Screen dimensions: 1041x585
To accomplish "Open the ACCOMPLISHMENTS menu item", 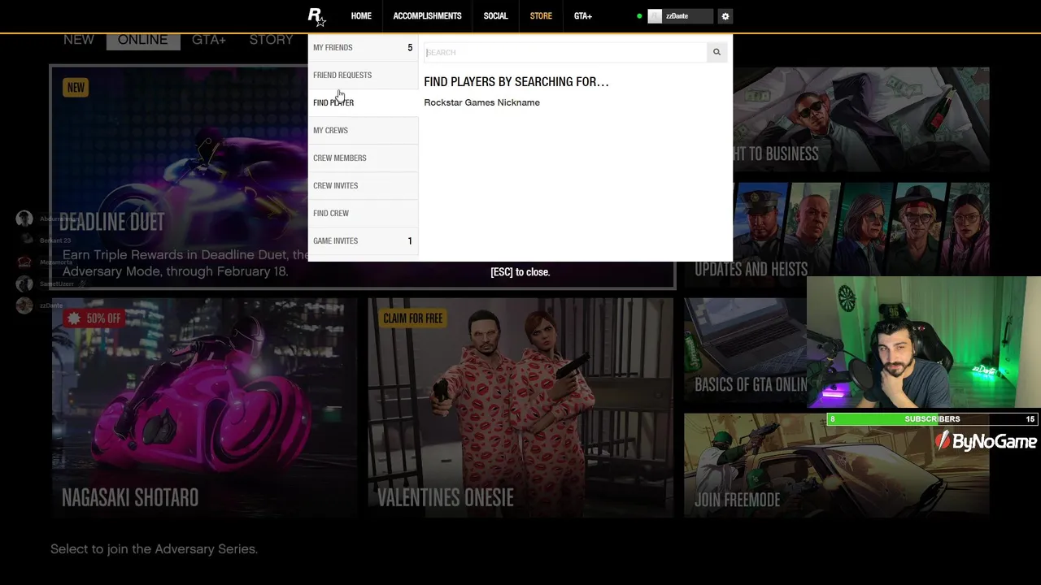I will coord(427,16).
